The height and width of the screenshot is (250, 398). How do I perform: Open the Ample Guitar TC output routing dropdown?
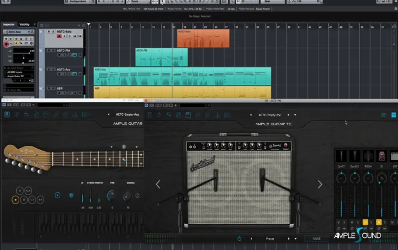[x=19, y=76]
